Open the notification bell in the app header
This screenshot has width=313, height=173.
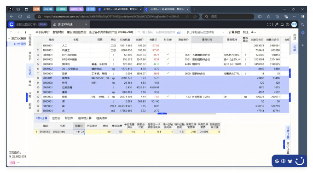[x=282, y=24]
